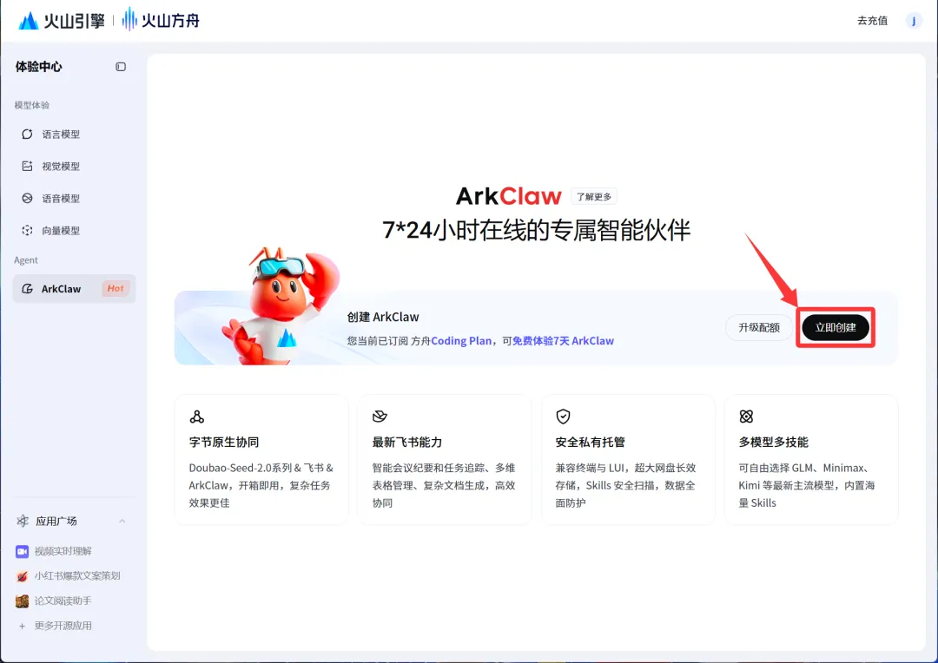Viewport: 938px width, 663px height.
Task: Click the 小红书爆款文案策划 icon
Action: pos(22,575)
